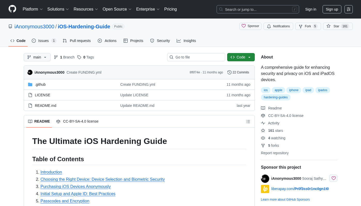Image resolution: width=361 pixels, height=206 pixels.
Task: Switch to the Issues tab
Action: pyautogui.click(x=44, y=41)
